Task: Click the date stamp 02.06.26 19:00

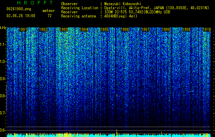Action: [x=21, y=16]
